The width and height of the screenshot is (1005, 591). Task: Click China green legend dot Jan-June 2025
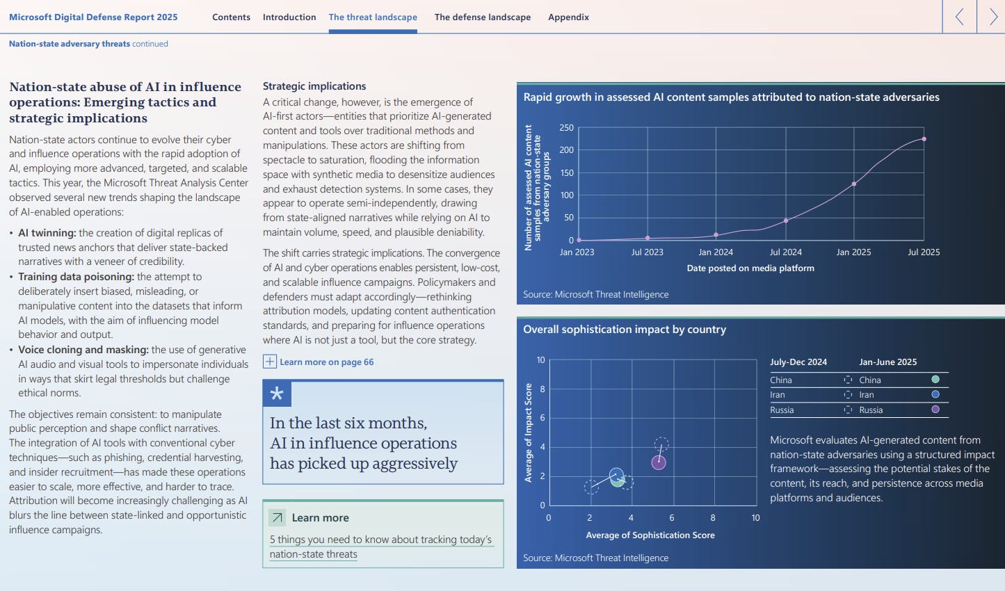pyautogui.click(x=935, y=380)
